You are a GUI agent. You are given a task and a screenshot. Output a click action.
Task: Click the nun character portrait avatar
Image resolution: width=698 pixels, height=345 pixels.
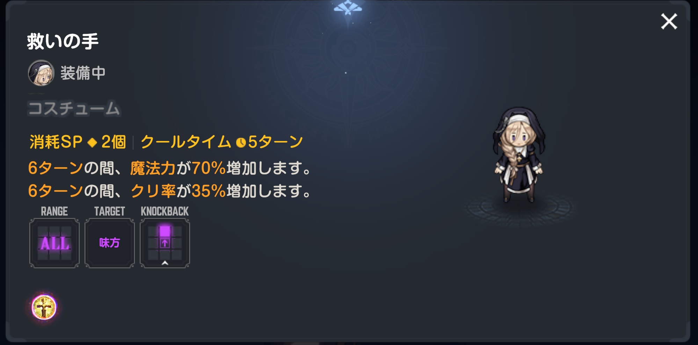coord(41,73)
